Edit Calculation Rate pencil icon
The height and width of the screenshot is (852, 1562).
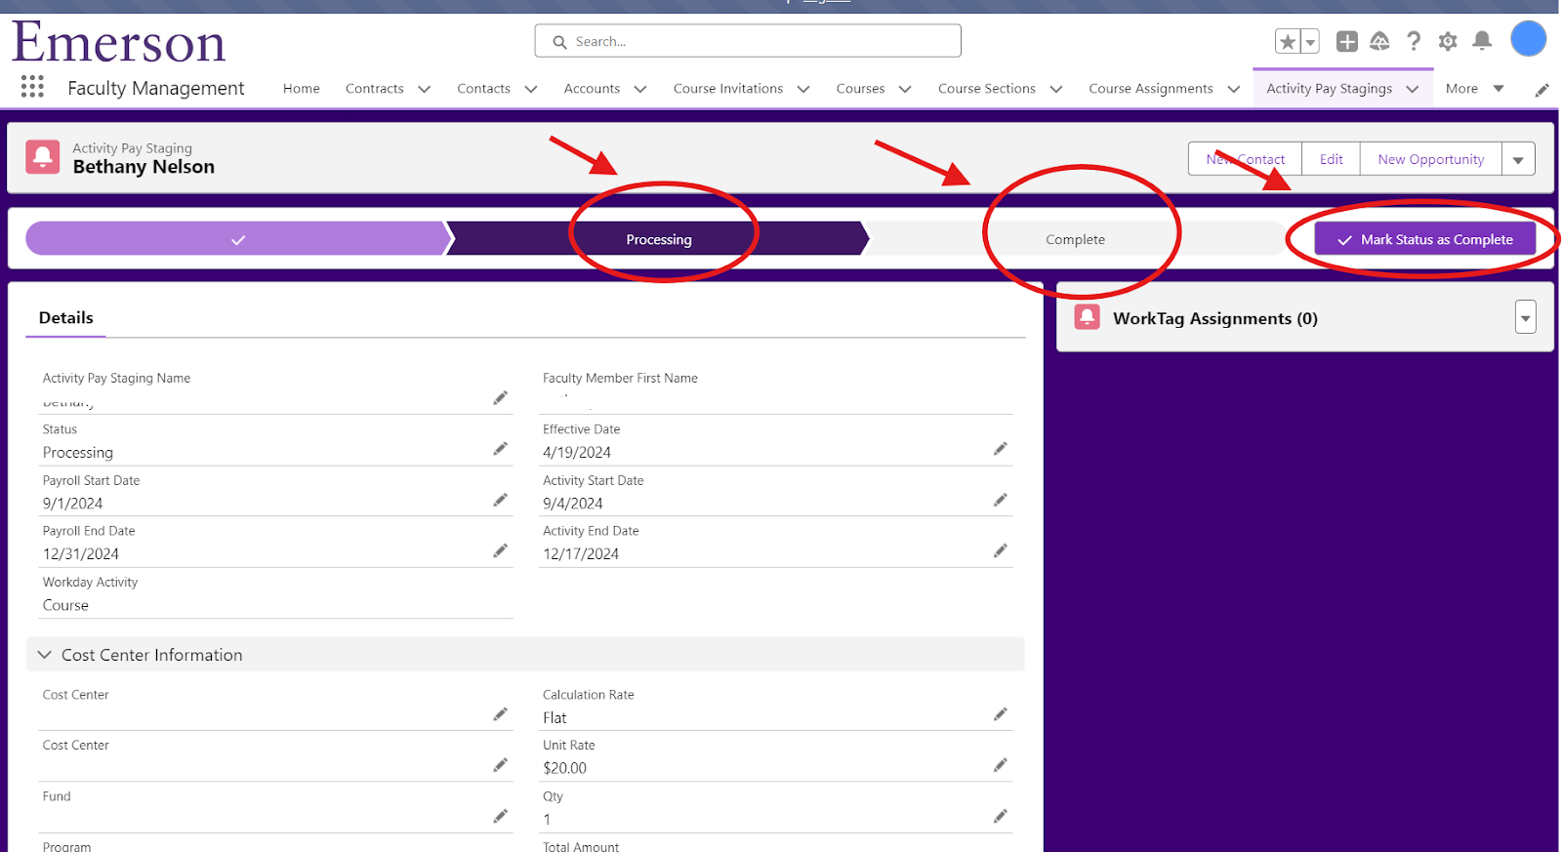[x=1000, y=714]
